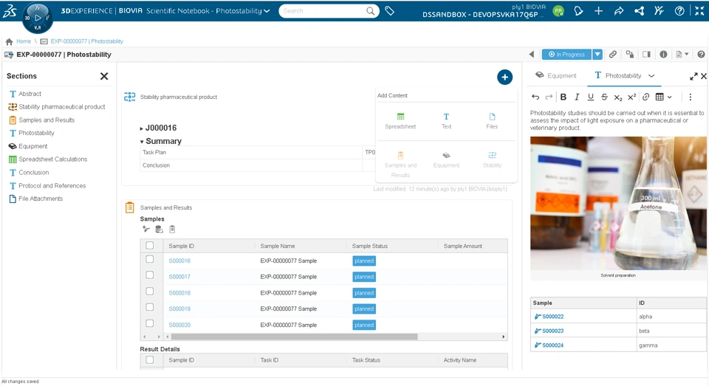
Task: Check the box for sample S000017
Action: 150,275
